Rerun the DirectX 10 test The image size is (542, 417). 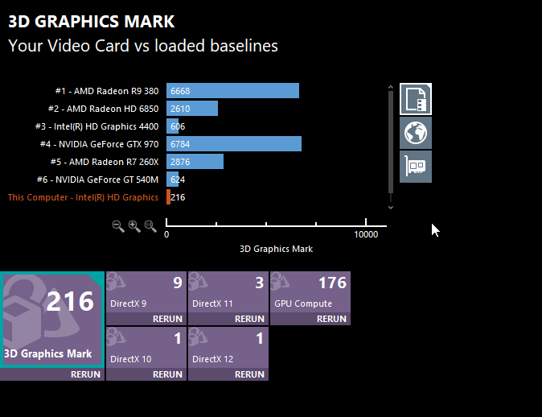(167, 374)
